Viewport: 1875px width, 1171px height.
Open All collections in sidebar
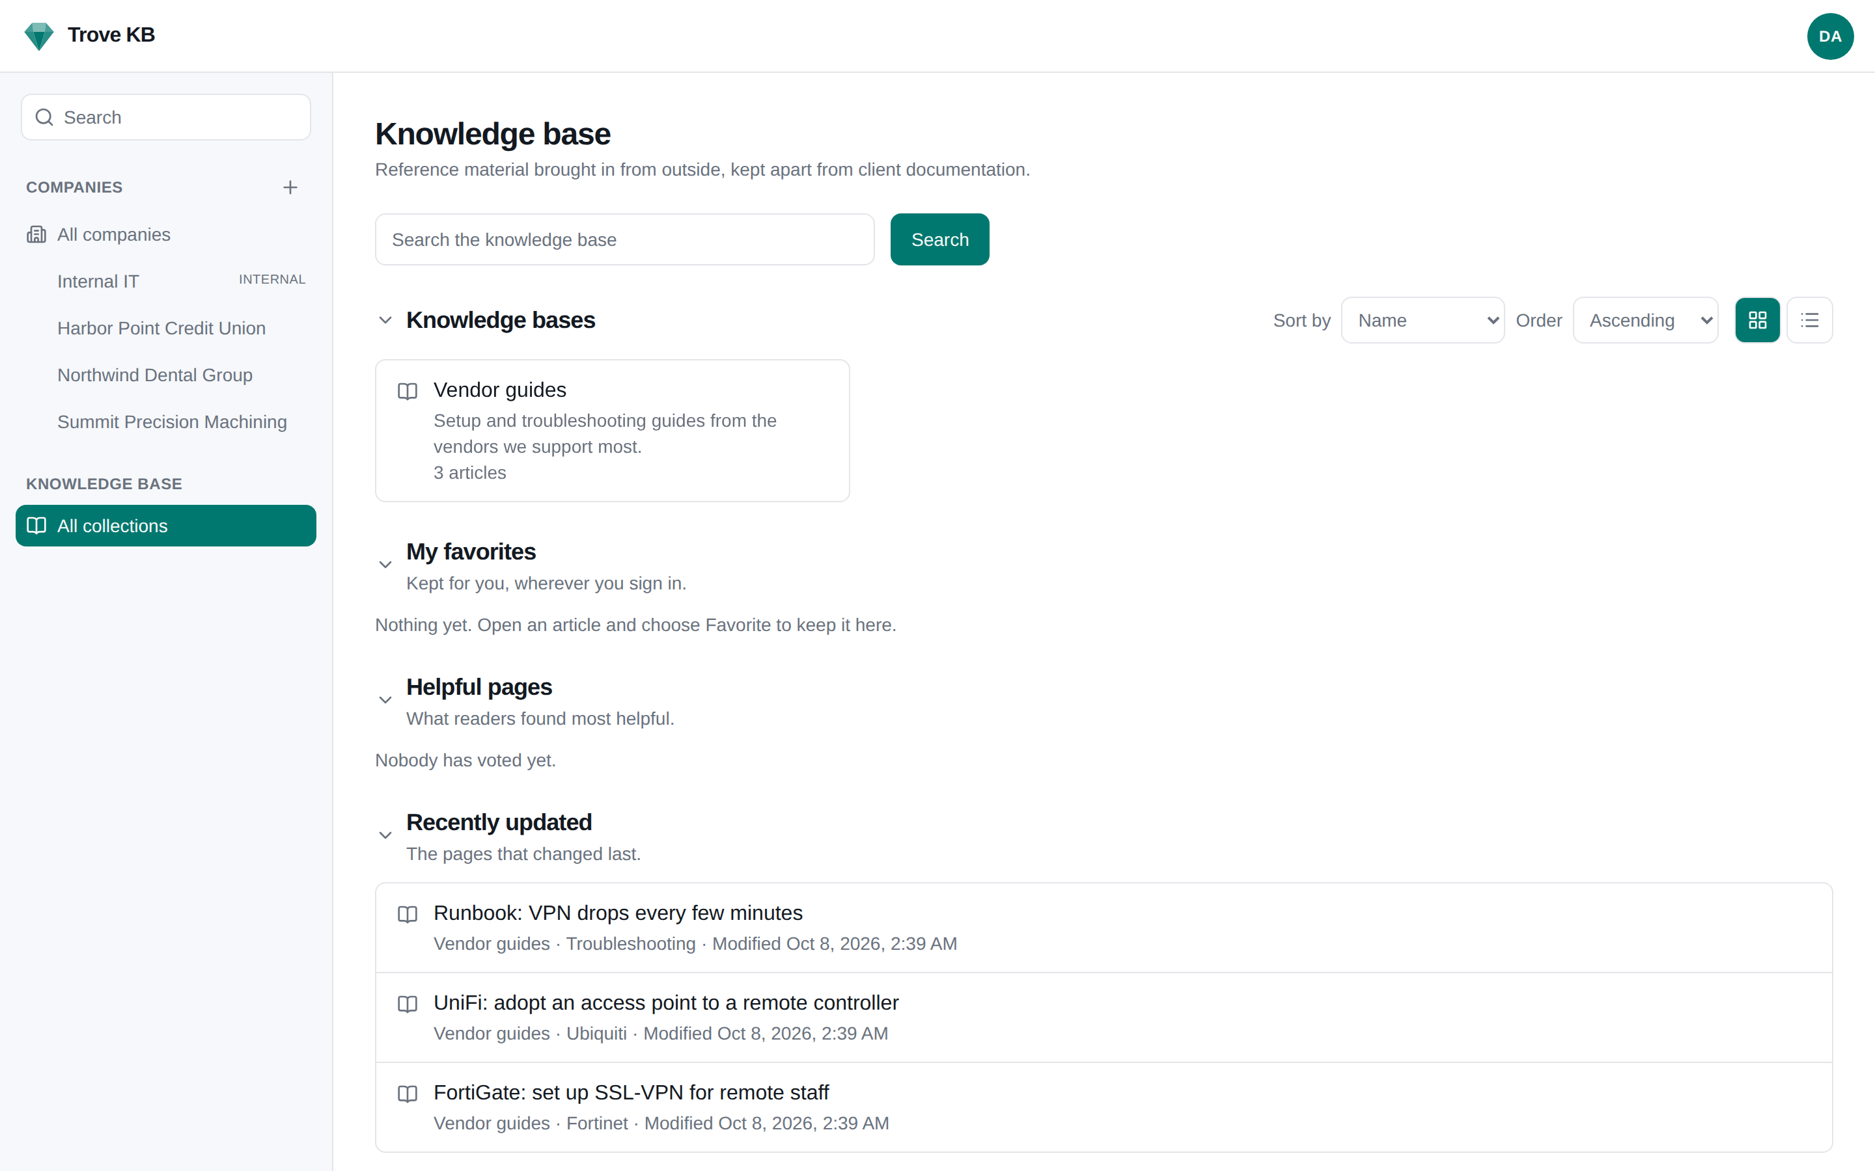click(166, 526)
